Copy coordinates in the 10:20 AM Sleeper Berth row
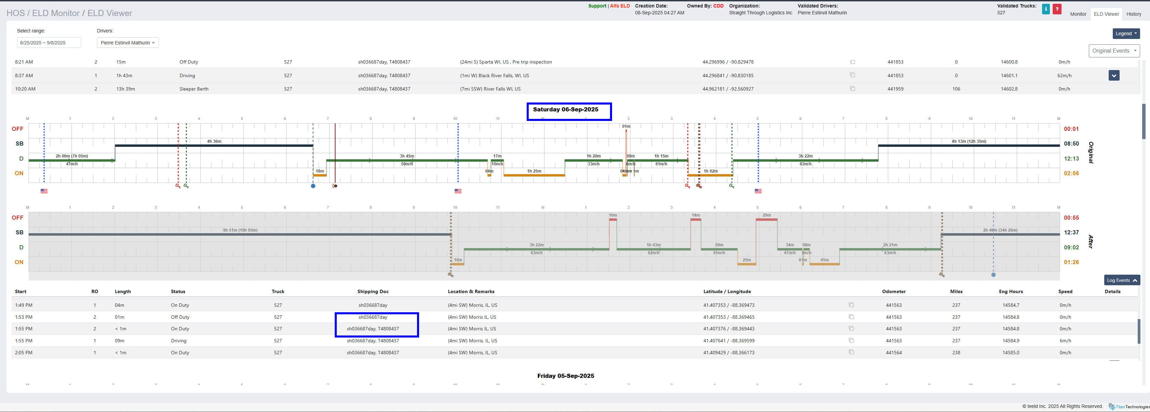This screenshot has height=412, width=1150. (x=852, y=89)
